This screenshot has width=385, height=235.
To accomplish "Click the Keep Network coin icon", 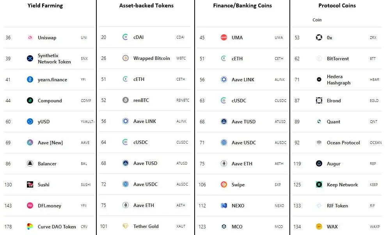I will point(319,184).
